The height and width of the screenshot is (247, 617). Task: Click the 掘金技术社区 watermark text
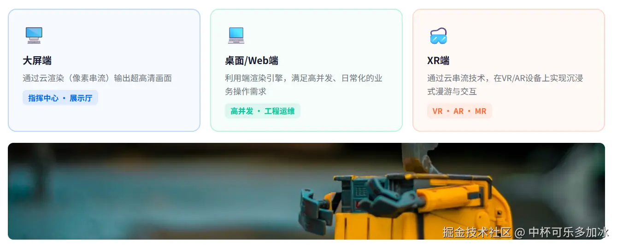pos(477,232)
